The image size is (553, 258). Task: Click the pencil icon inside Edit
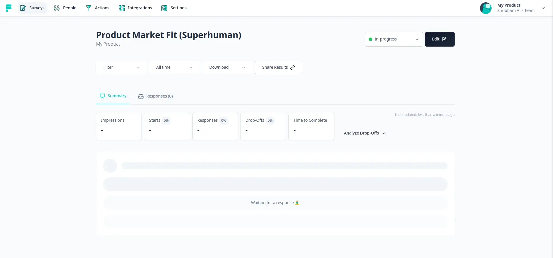444,39
